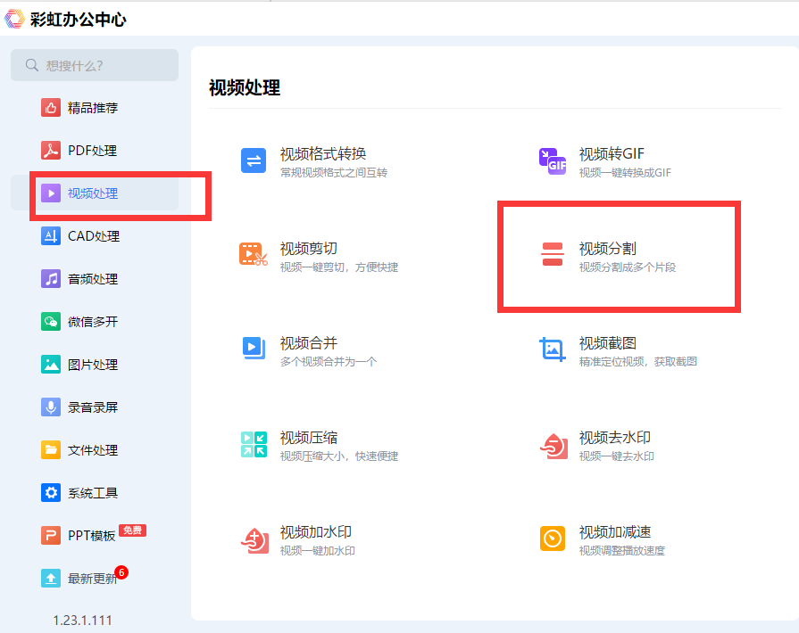Click the red 免费 badge
Image resolution: width=799 pixels, height=633 pixels.
(x=132, y=530)
